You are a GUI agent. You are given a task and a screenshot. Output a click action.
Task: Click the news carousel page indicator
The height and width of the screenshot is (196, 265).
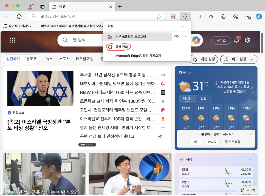(x=87, y=144)
